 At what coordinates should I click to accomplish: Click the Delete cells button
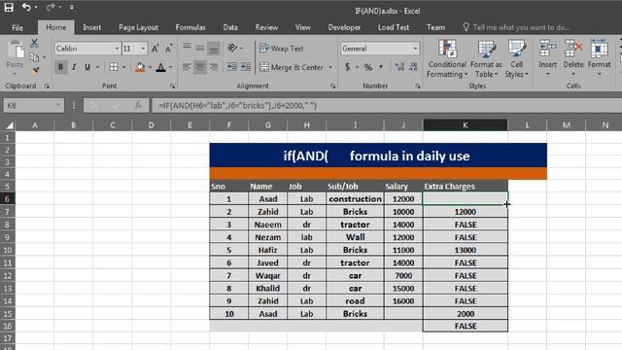pyautogui.click(x=573, y=58)
